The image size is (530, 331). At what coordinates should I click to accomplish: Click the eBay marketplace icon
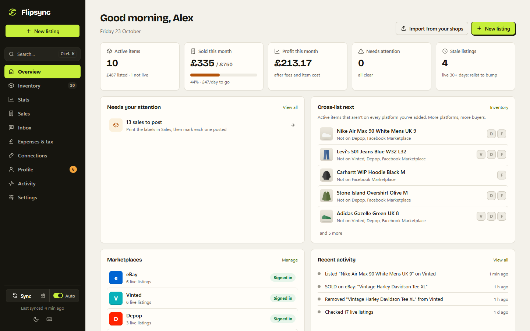116,278
